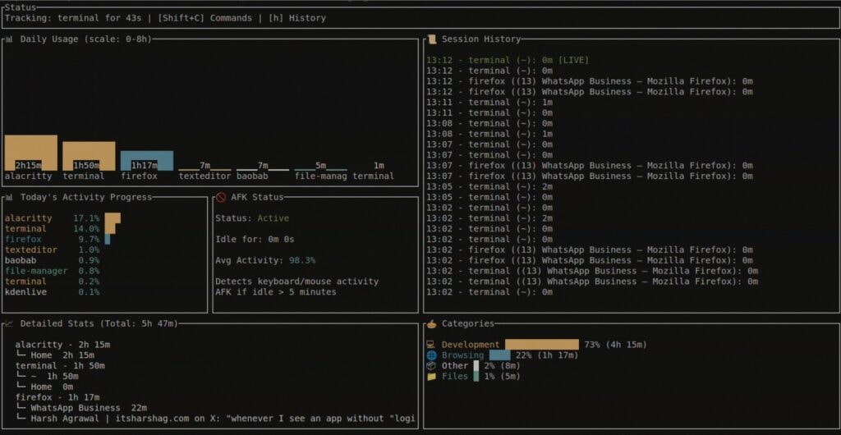Click the alacritty 2h15m bar in Daily Usage
The width and height of the screenshot is (841, 435).
(30, 153)
